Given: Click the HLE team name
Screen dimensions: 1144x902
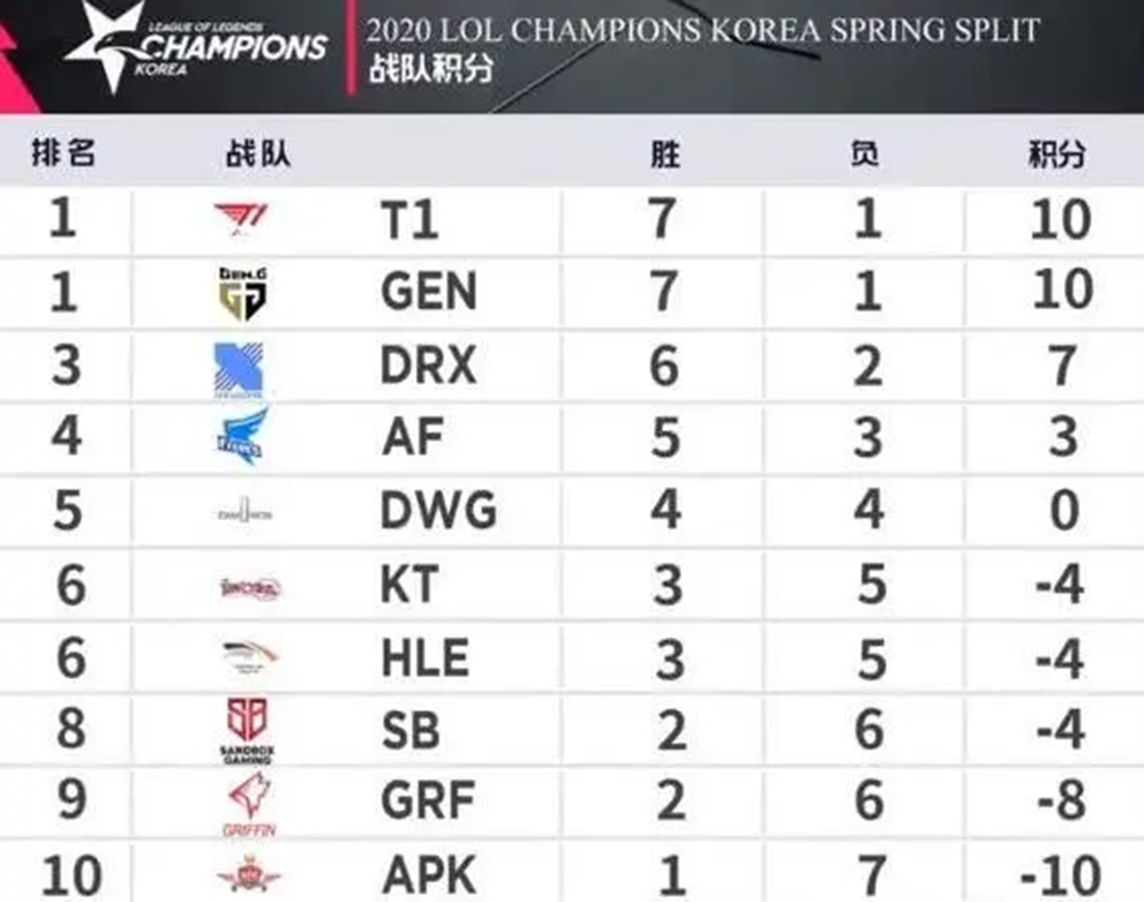Looking at the screenshot, I should point(425,659).
